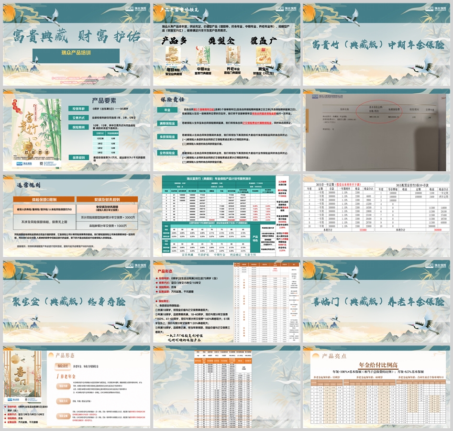The height and width of the screenshot is (431, 453).
Task: Click the 年金 label in 保险责任
Action: pyautogui.click(x=167, y=110)
